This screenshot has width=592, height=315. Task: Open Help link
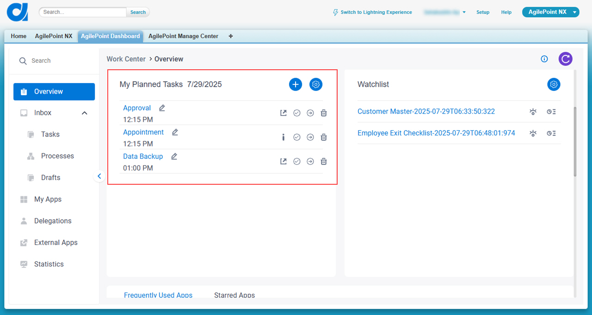pos(506,12)
